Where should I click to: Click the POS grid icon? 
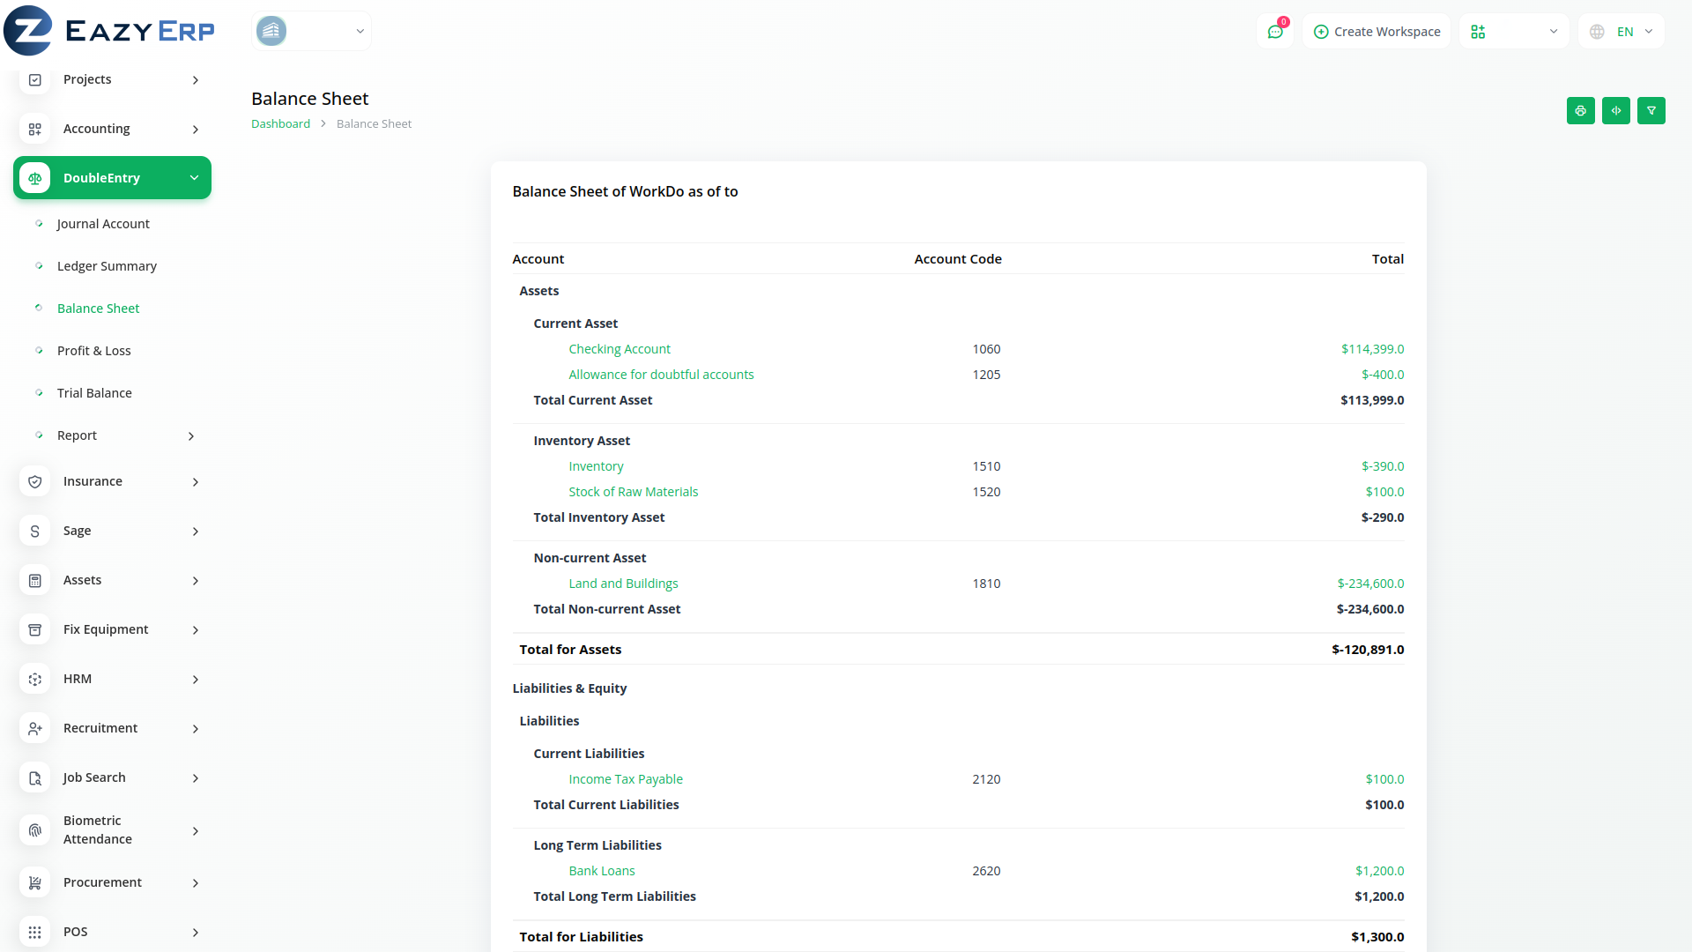[35, 932]
